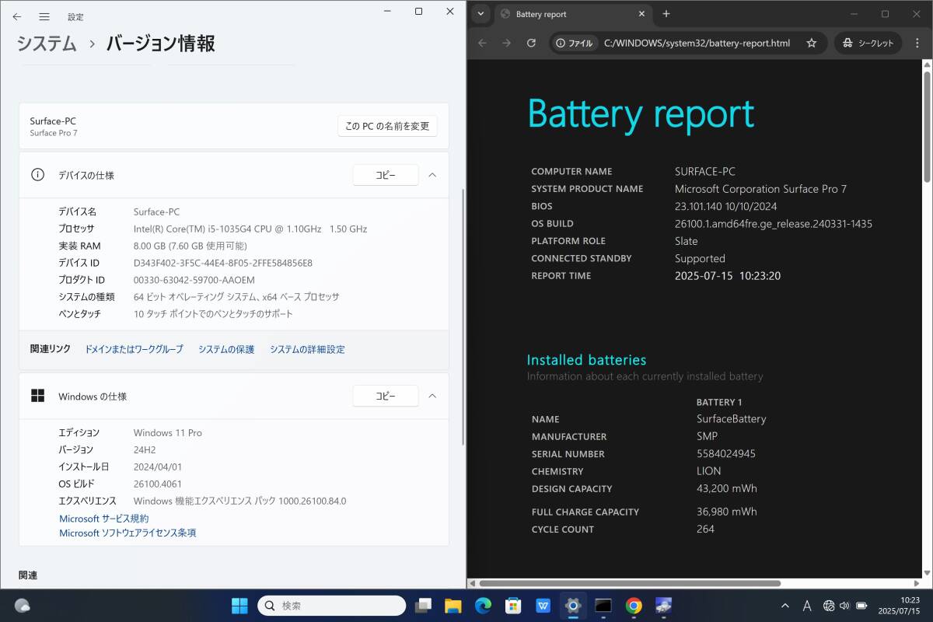Open a new Chrome tab with the plus icon

coord(666,14)
